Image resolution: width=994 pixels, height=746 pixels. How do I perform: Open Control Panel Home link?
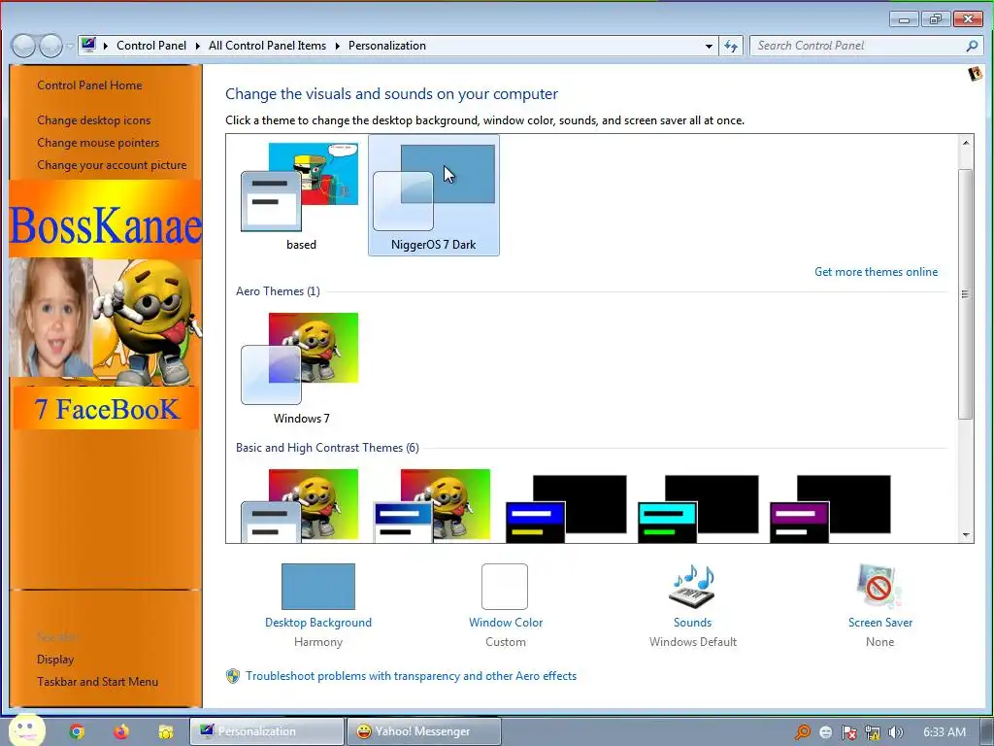coord(89,85)
